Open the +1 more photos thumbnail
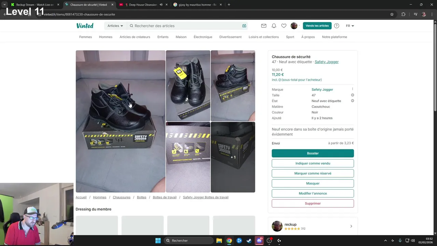The width and height of the screenshot is (437, 246). tap(233, 157)
